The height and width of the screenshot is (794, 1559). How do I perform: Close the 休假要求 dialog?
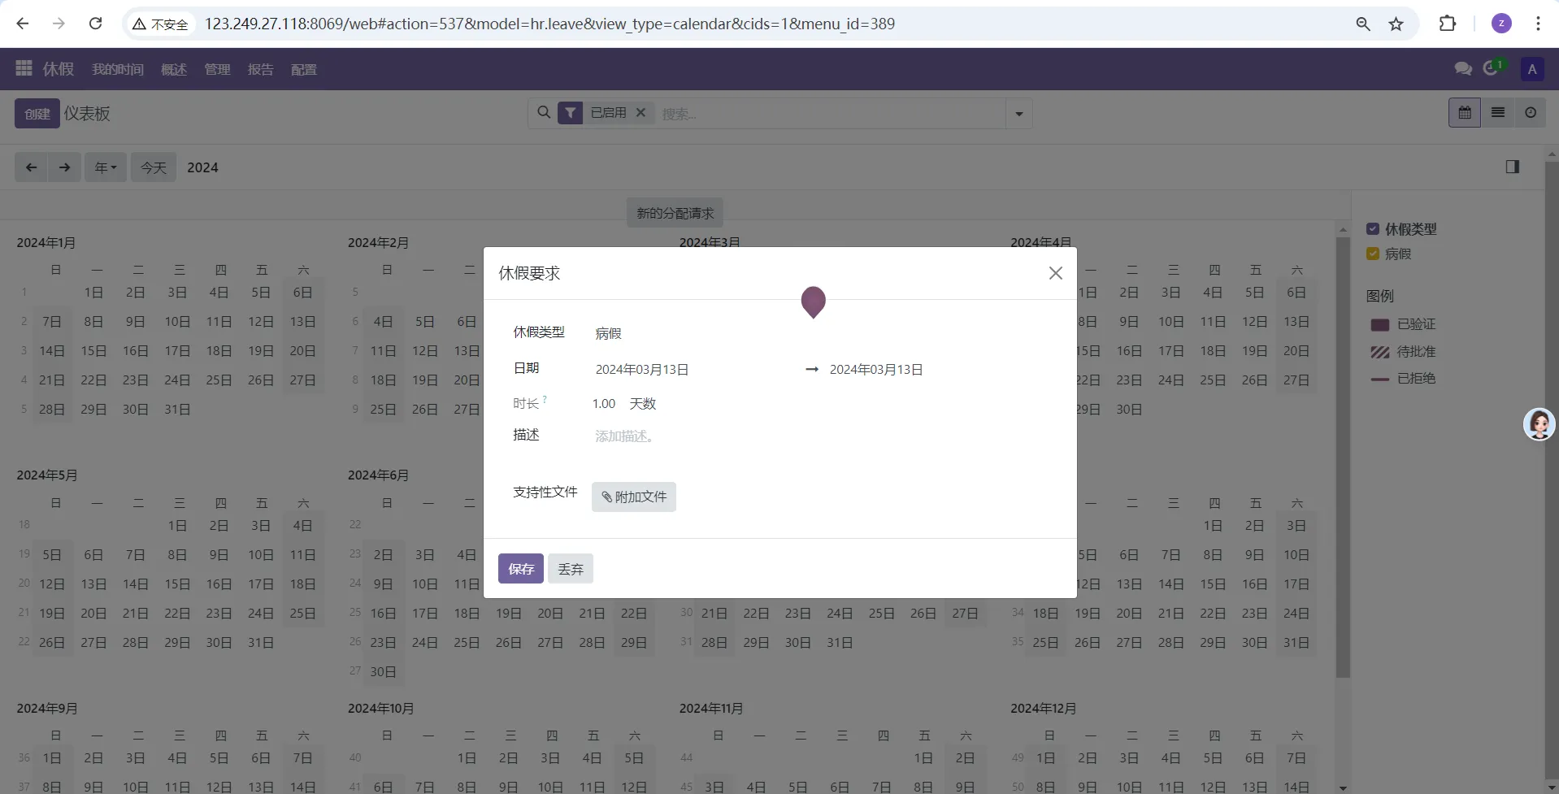[1056, 273]
